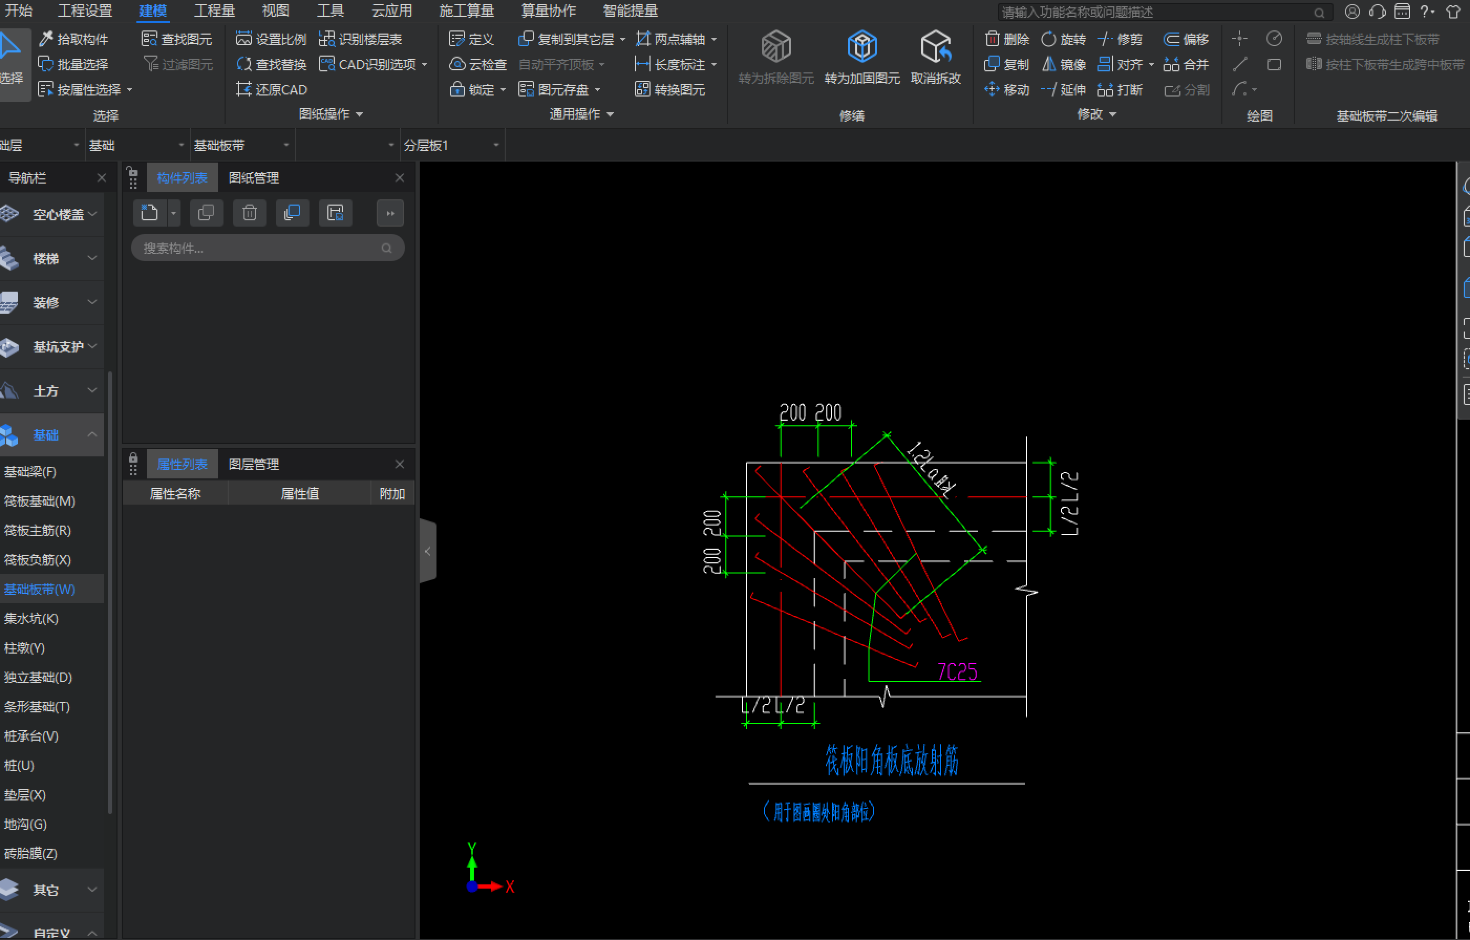Viewport: 1470px width, 940px height.
Task: Select the 移动 move tool
Action: [1006, 90]
